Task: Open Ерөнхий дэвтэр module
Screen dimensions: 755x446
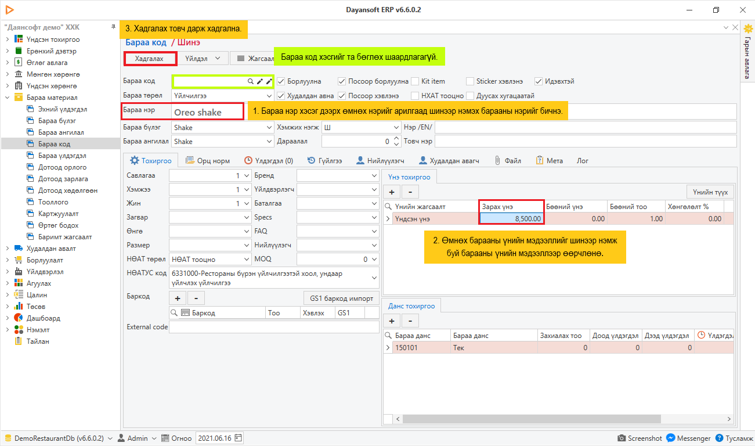Action: pyautogui.click(x=51, y=51)
